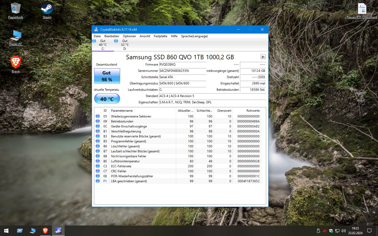Open safely remove hardware tray icon

pyautogui.click(x=318, y=231)
